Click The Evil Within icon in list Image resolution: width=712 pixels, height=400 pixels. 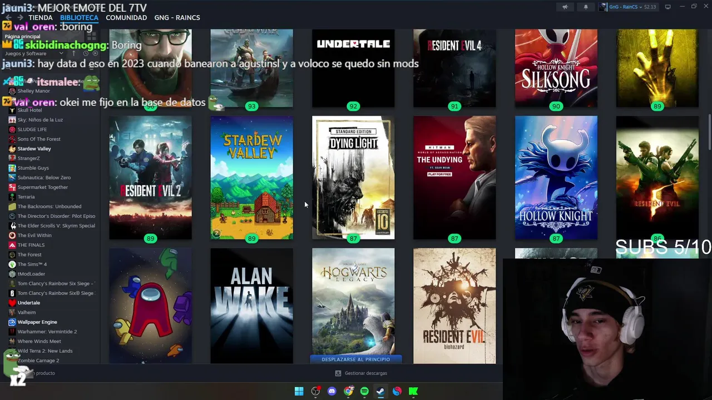(12, 236)
